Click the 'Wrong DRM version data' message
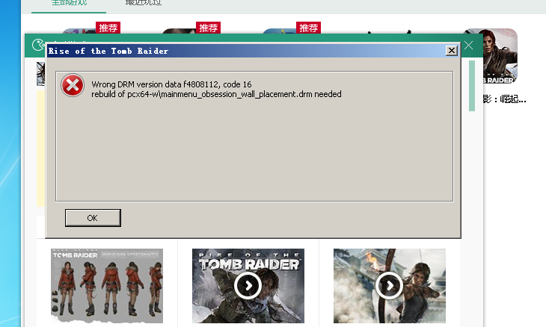Image resolution: width=546 pixels, height=327 pixels. pos(171,84)
